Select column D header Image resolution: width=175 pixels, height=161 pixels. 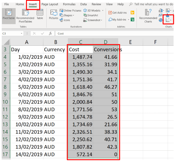coord(105,42)
